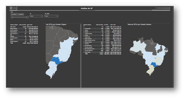Edit the start date input field

(14, 14)
